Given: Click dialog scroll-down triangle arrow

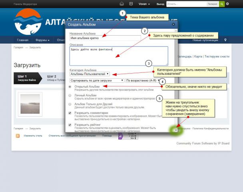Looking at the screenshot, I should (x=175, y=130).
